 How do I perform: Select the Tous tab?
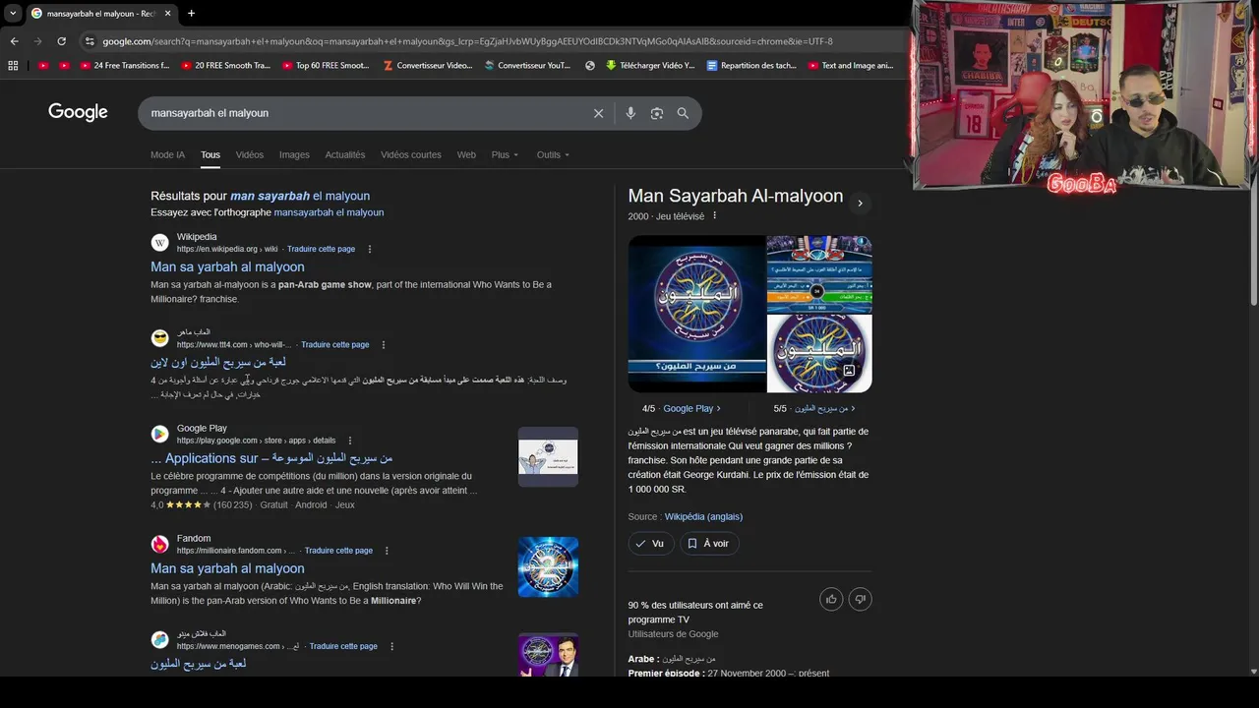tap(210, 154)
